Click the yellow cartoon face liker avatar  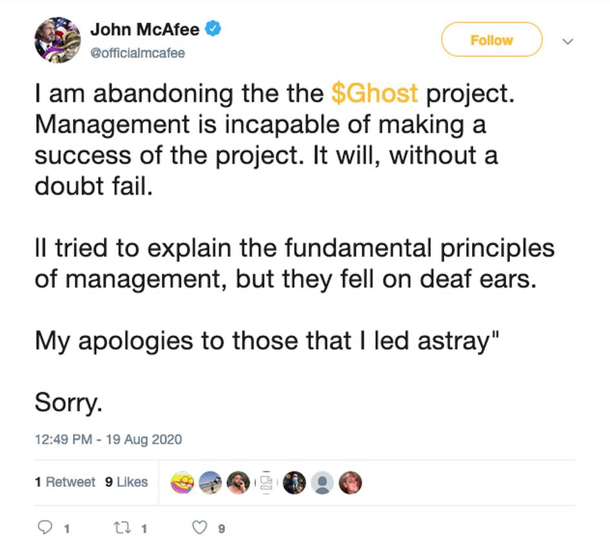click(182, 482)
